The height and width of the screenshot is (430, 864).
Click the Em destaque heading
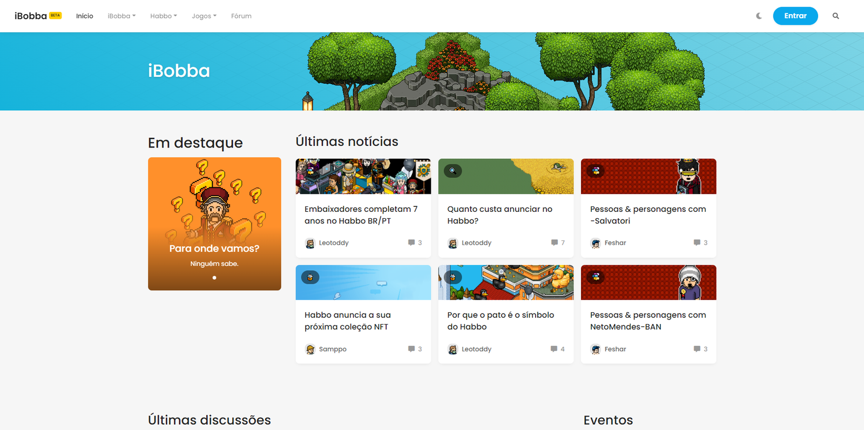point(195,143)
